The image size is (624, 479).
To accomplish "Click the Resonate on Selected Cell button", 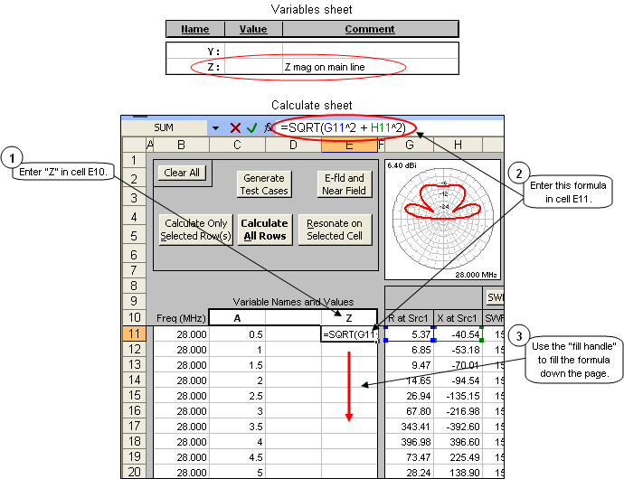I will pos(335,230).
